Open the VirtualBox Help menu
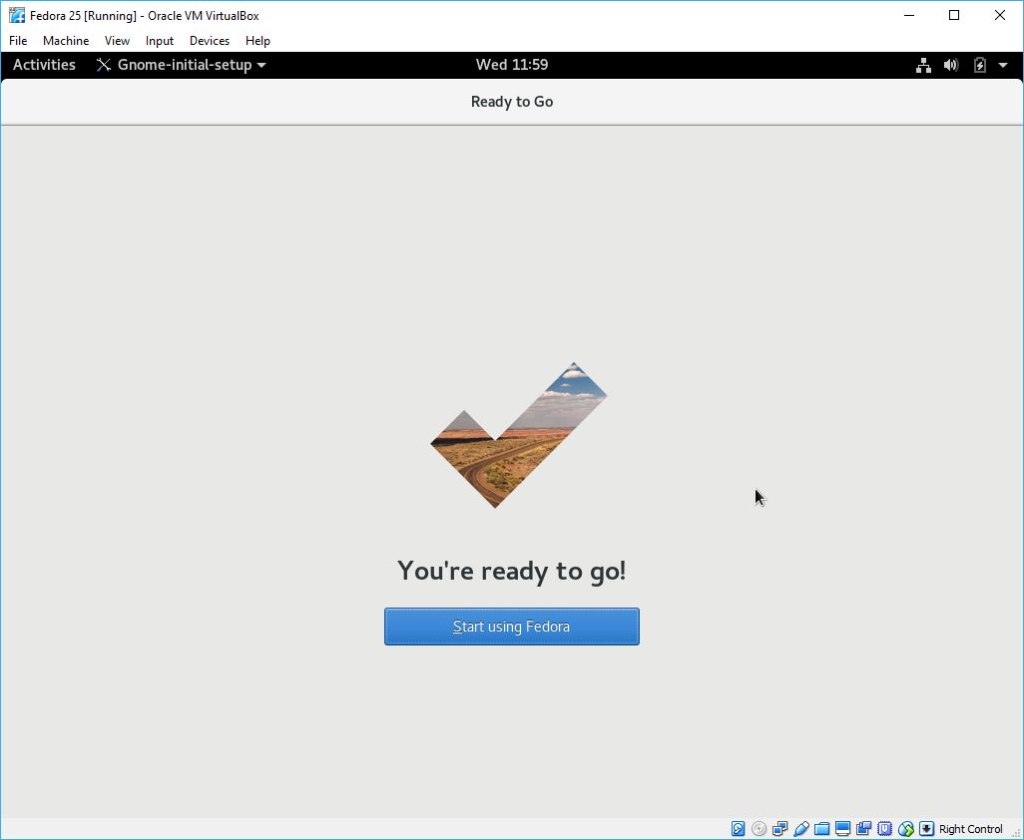 tap(257, 41)
